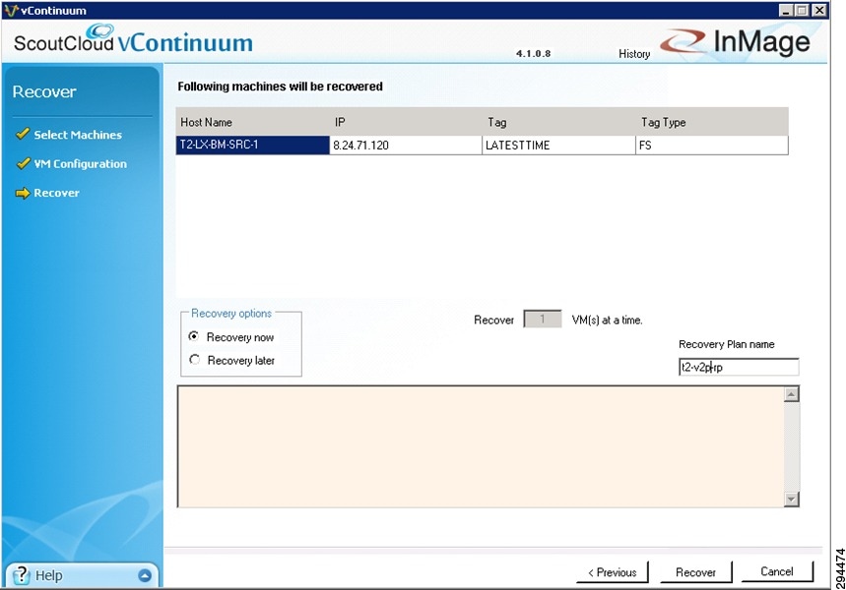This screenshot has height=590, width=846.
Task: Go to the VM Configuration step
Action: tap(81, 164)
